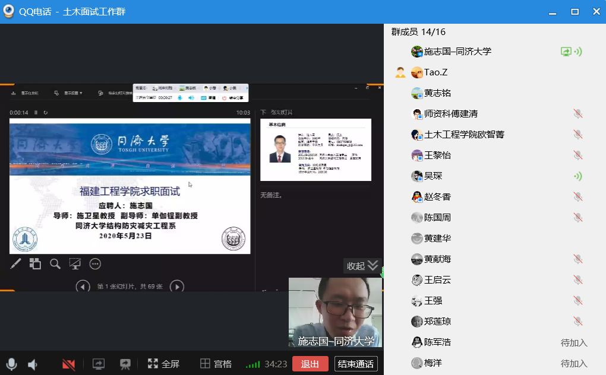This screenshot has width=606, height=375.
Task: Click the red 退出 button
Action: (x=310, y=364)
